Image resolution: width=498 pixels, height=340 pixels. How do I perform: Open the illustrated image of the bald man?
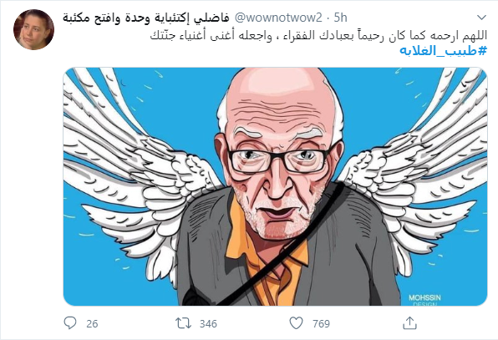(275, 186)
